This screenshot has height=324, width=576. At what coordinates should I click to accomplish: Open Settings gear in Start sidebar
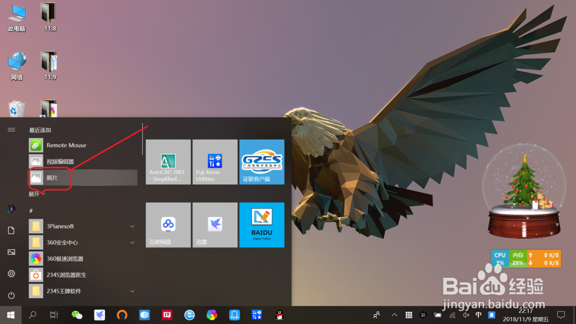12,274
